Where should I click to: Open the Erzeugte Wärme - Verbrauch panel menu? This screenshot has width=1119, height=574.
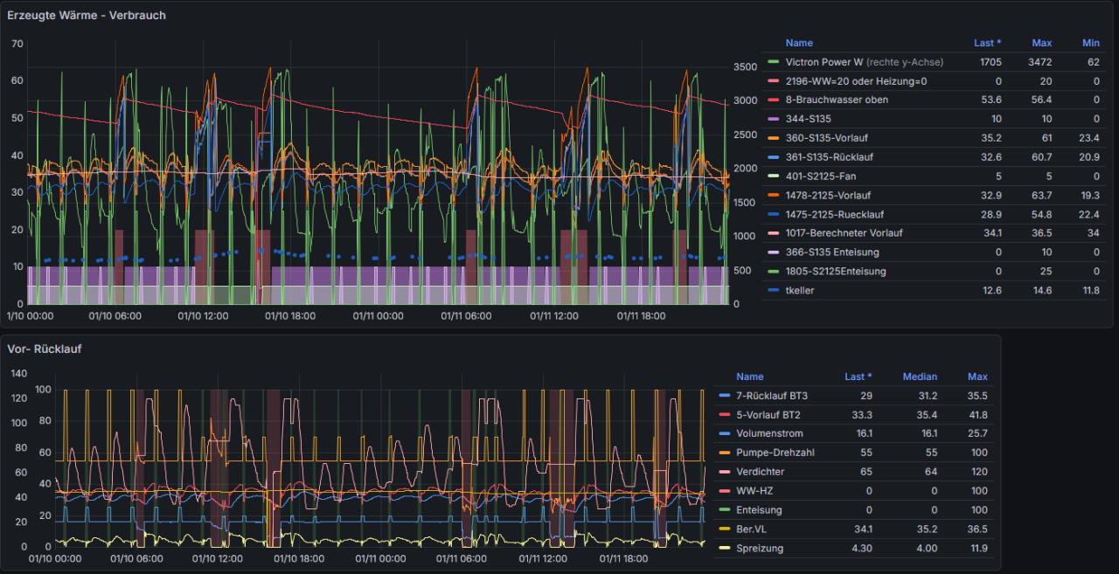(x=87, y=15)
